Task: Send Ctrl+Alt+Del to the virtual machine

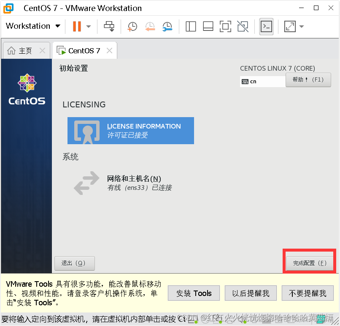Action: pyautogui.click(x=109, y=26)
